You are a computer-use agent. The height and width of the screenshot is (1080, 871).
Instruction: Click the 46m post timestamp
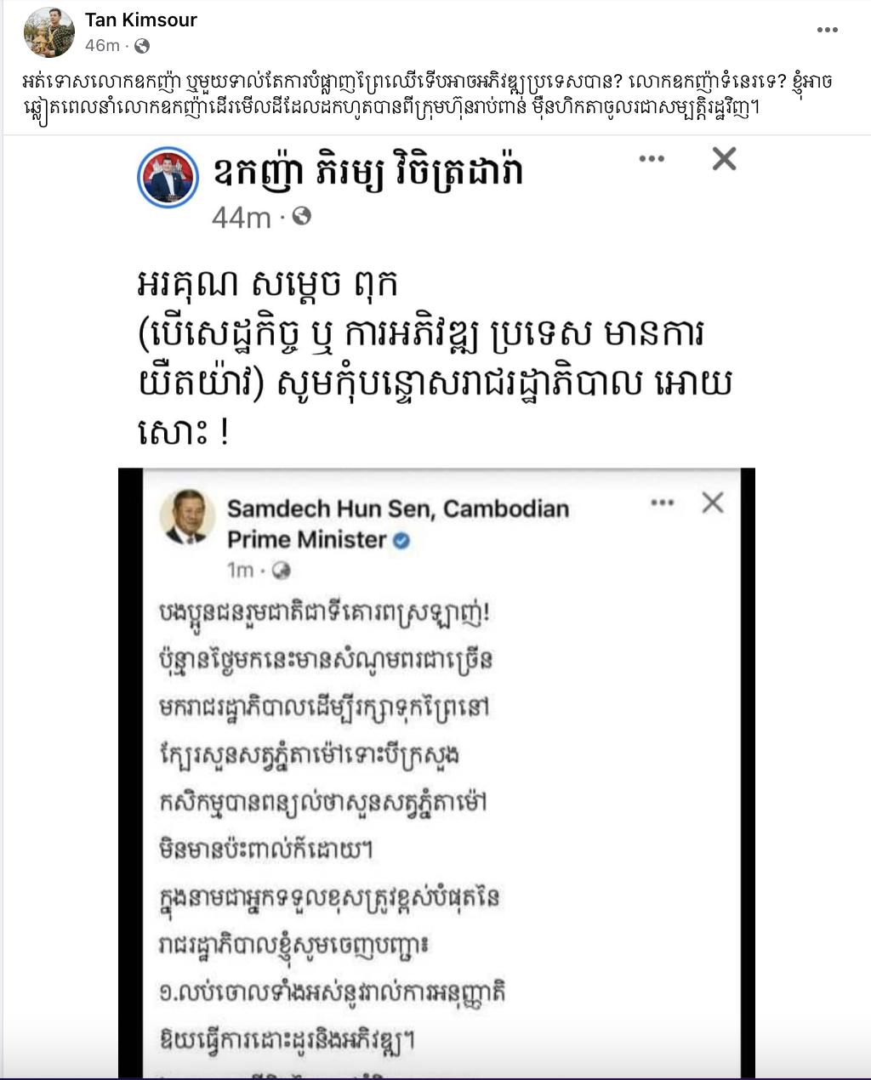pos(102,45)
